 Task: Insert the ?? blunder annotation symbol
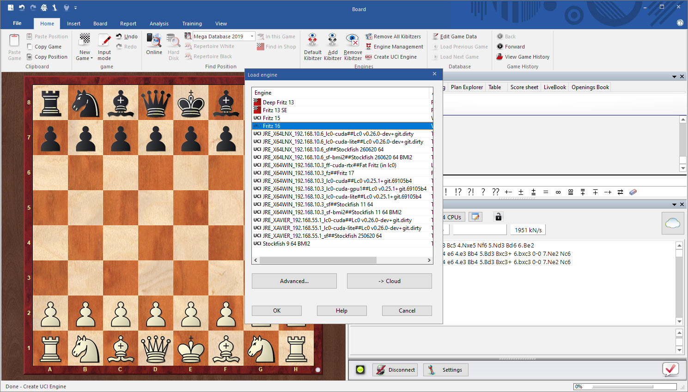(495, 192)
